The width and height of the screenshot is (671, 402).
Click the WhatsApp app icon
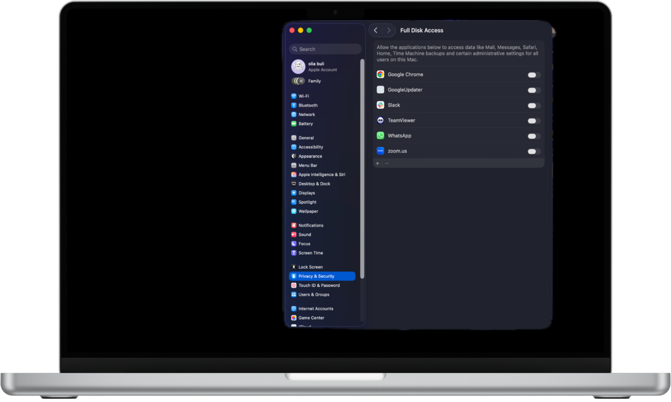380,135
